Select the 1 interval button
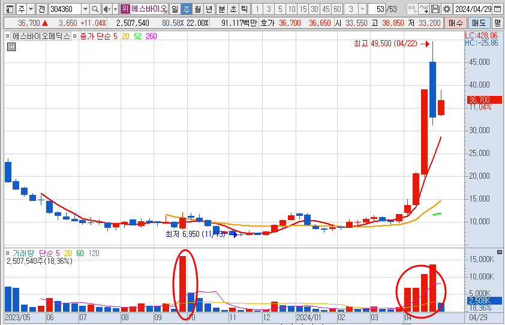The image size is (505, 325). click(257, 9)
